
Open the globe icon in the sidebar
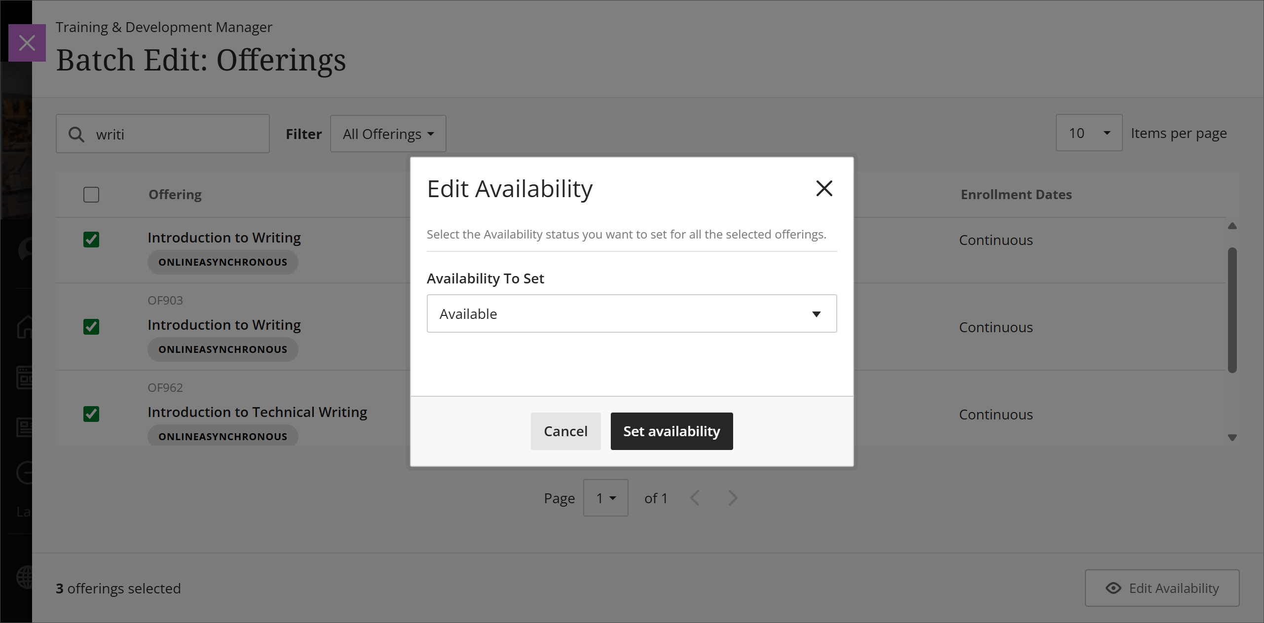(x=25, y=577)
